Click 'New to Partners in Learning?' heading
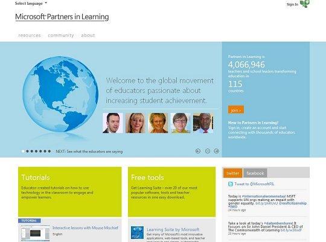326x242 pixels. tap(253, 123)
